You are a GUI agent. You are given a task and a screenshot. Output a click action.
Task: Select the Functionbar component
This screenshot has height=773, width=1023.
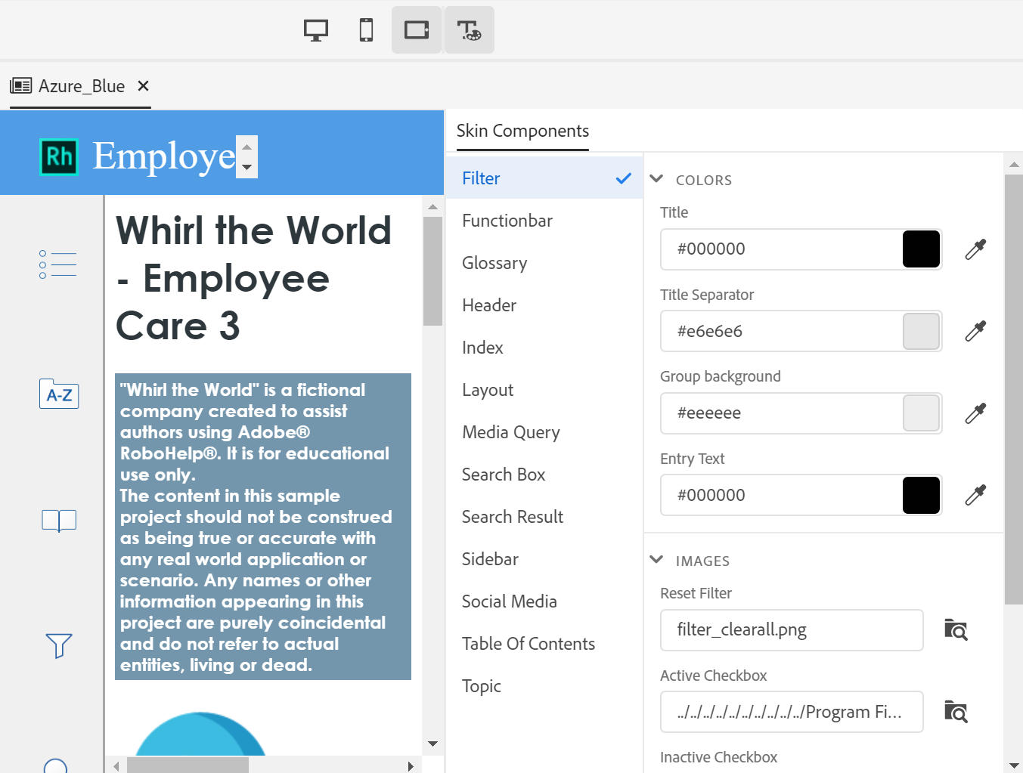click(x=507, y=221)
